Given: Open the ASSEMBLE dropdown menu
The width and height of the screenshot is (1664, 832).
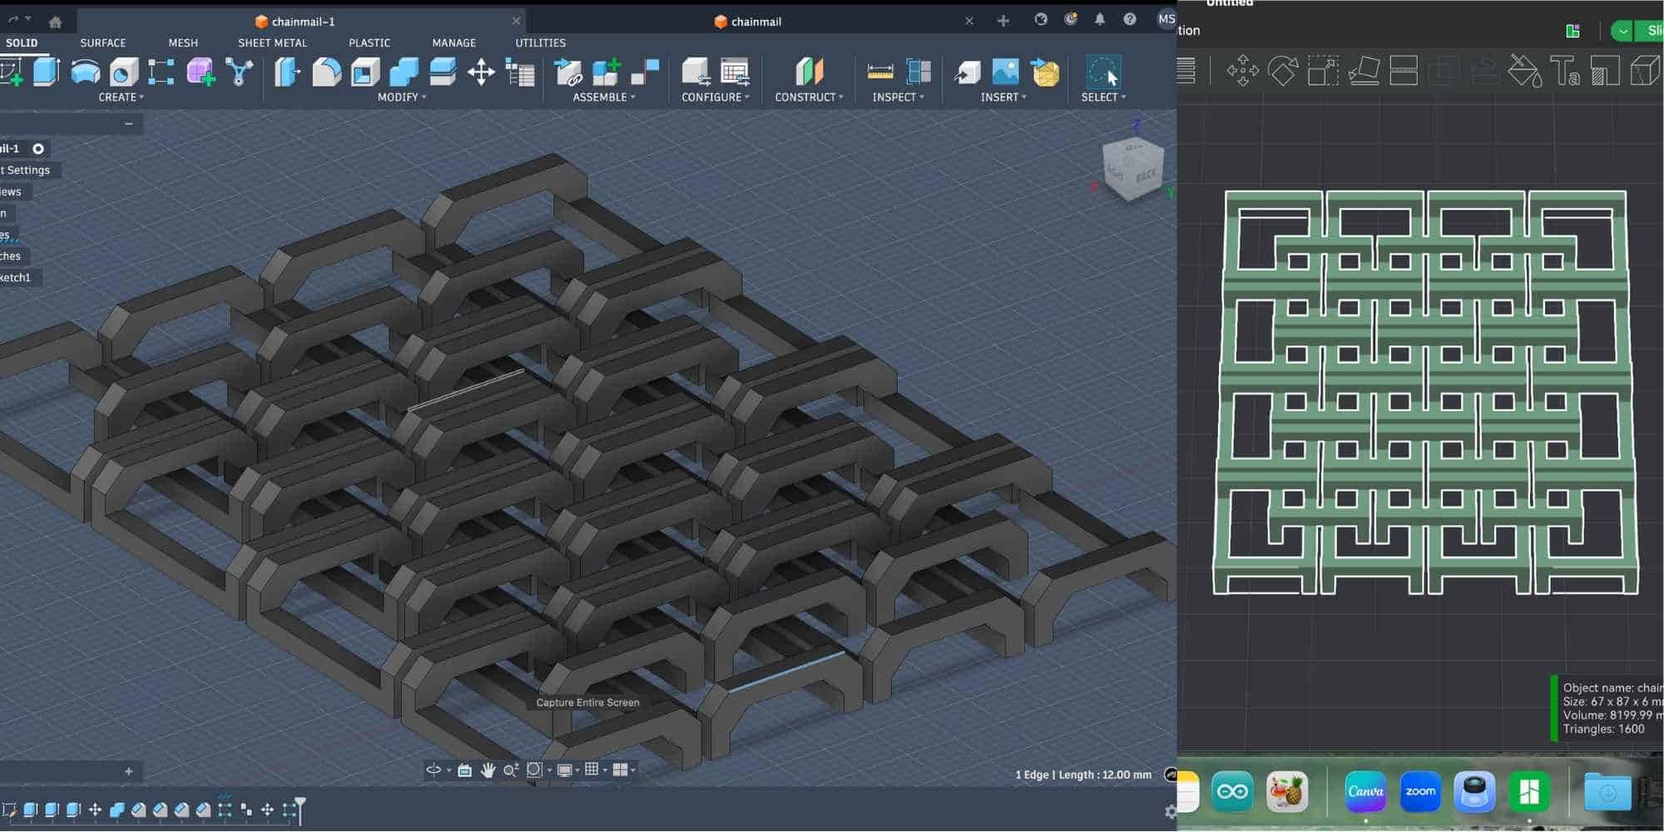Looking at the screenshot, I should 604,97.
